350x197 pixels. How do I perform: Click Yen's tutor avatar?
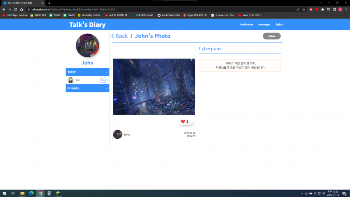click(70, 80)
